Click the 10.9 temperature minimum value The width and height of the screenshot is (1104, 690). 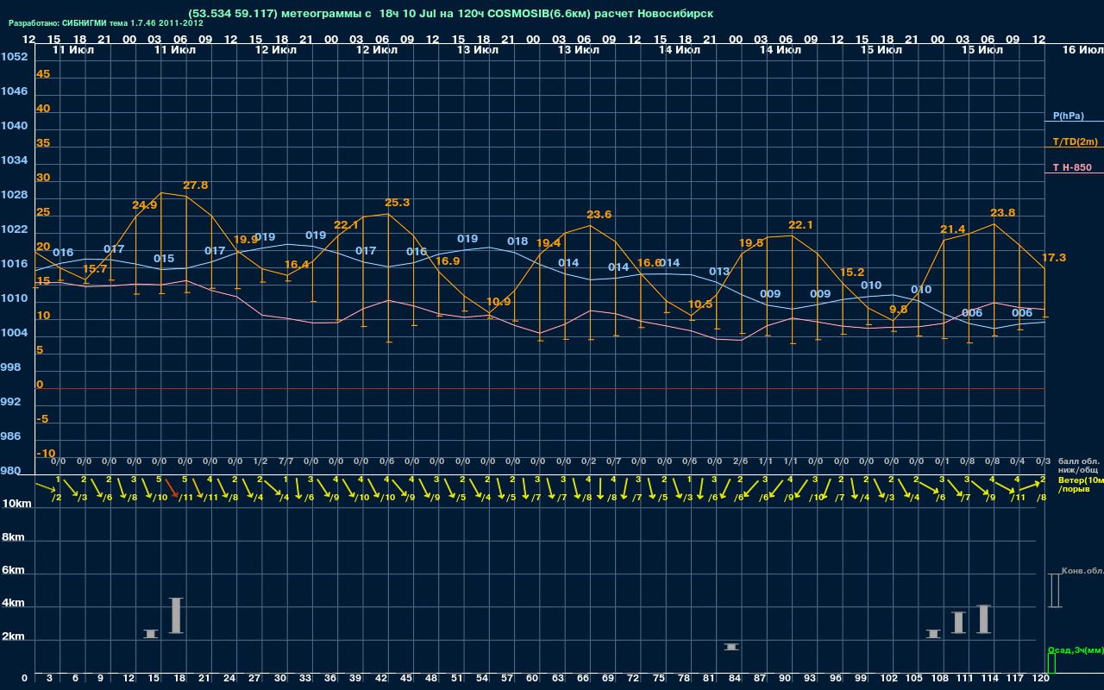coord(499,302)
